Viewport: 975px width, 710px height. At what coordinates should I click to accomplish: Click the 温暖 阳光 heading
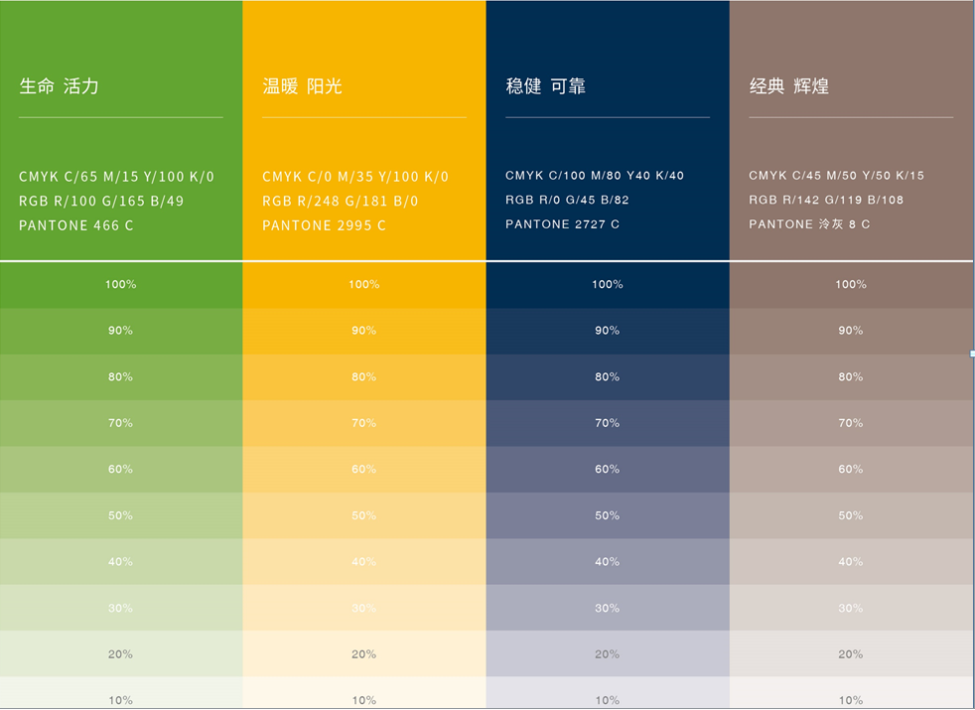[302, 86]
